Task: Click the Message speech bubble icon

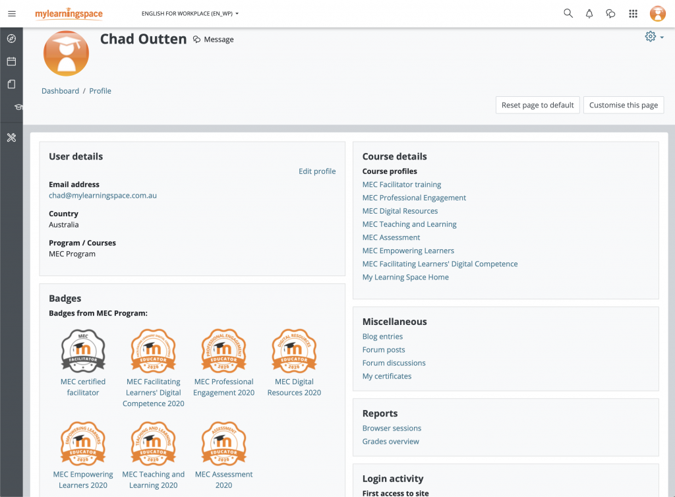Action: 196,40
